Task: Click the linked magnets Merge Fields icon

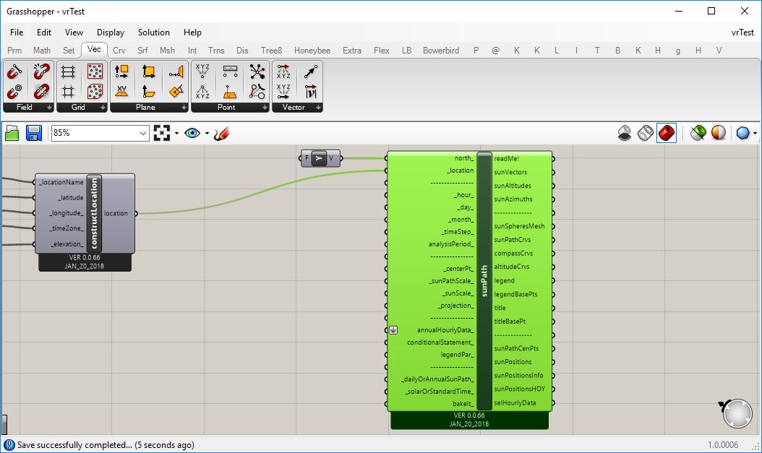Action: click(x=41, y=91)
